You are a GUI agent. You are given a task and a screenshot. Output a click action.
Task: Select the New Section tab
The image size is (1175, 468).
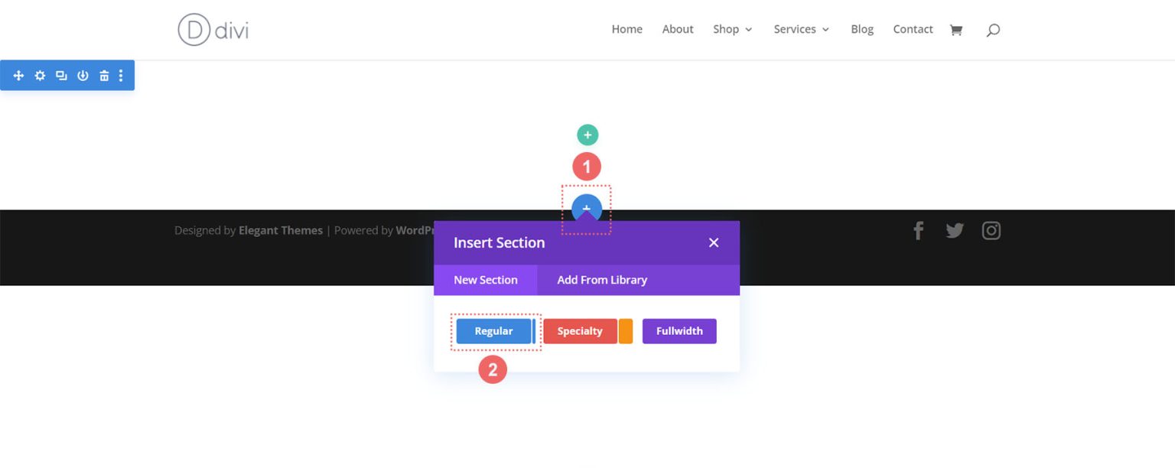pyautogui.click(x=485, y=280)
